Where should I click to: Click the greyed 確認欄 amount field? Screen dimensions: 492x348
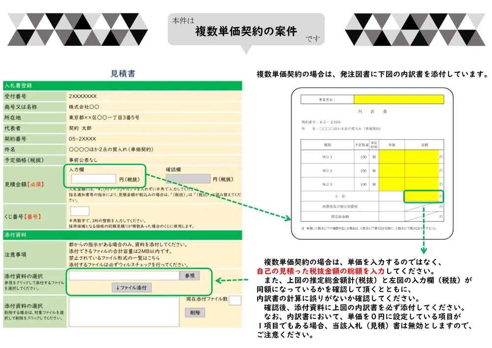[188, 179]
